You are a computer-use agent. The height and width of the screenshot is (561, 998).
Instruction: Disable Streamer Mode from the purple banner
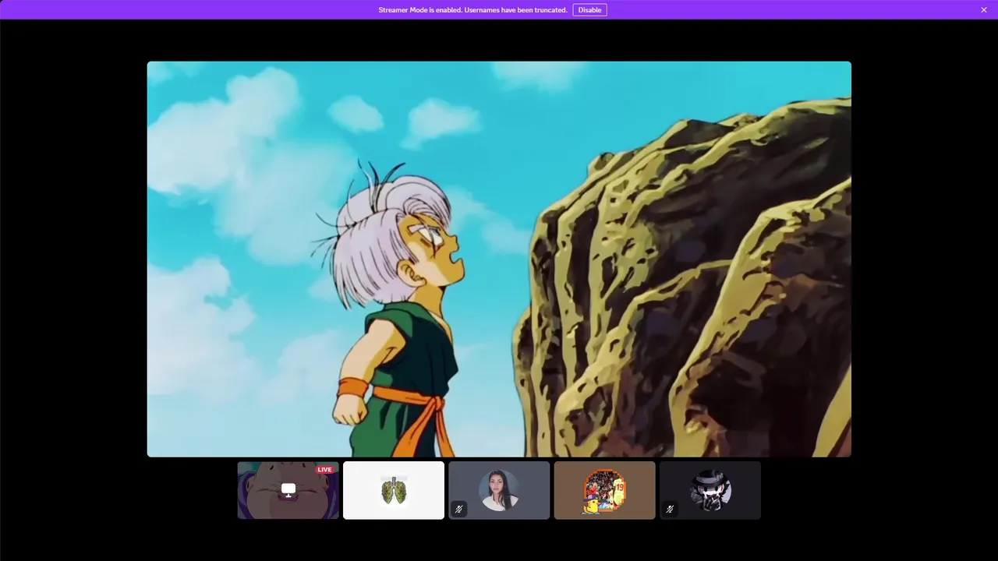click(x=589, y=10)
